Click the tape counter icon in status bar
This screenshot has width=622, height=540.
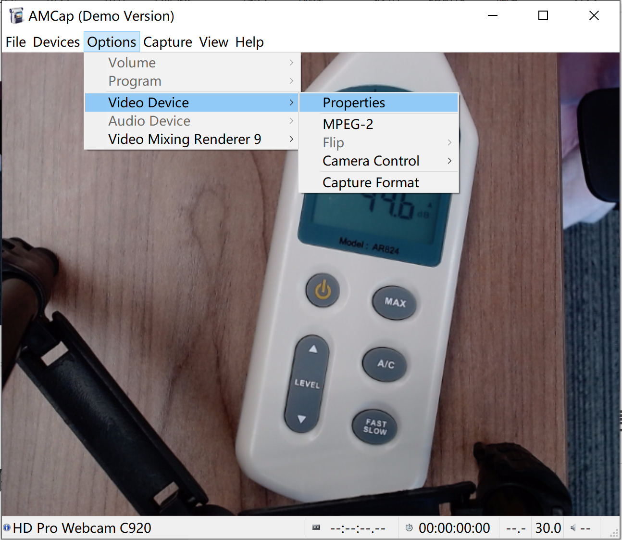(x=316, y=527)
